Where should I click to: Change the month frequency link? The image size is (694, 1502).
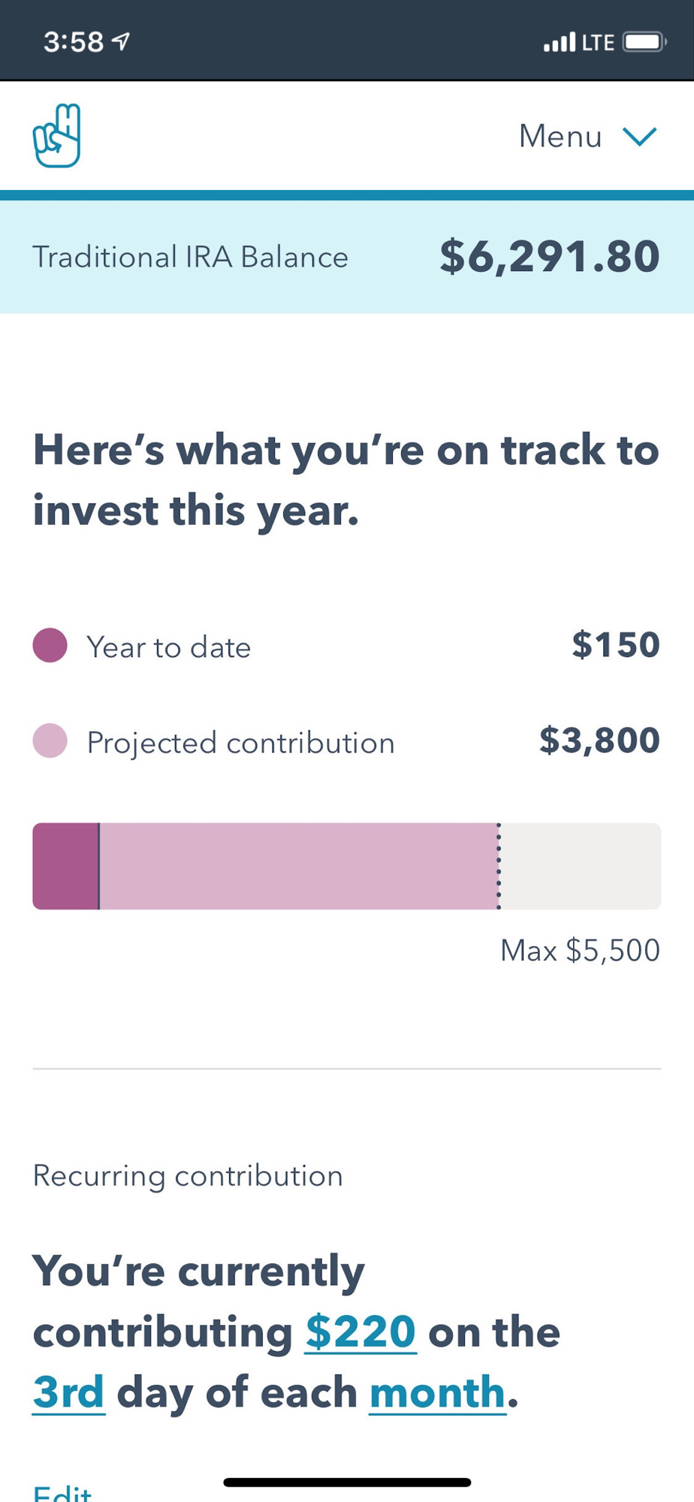click(438, 1392)
